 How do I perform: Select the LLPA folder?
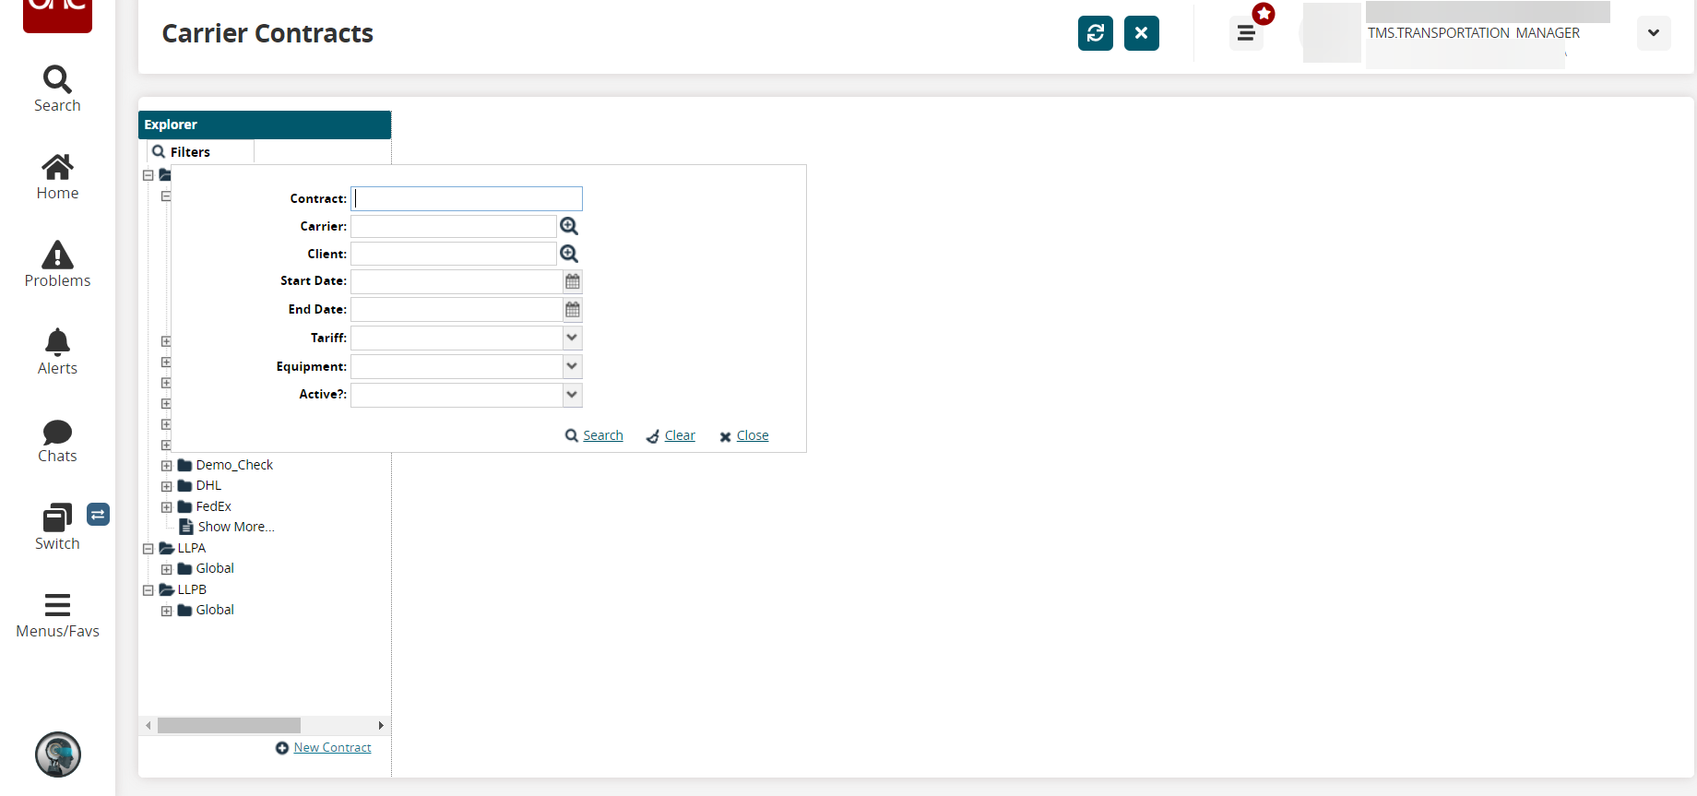point(192,548)
